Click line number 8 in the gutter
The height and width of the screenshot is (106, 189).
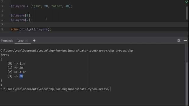point(2,29)
